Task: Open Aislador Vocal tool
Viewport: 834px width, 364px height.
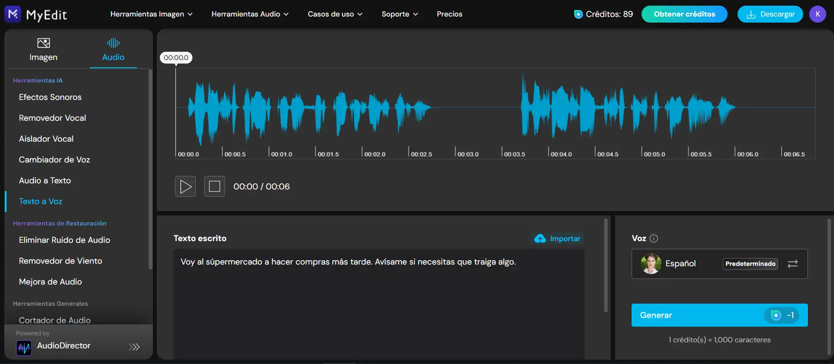Action: click(x=46, y=139)
